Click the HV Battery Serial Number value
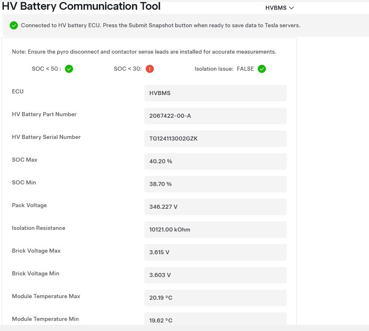The image size is (369, 331). (215, 138)
